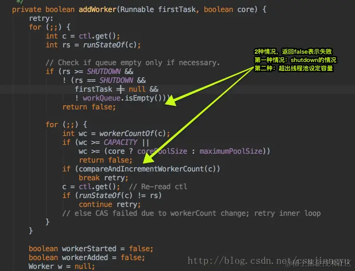Place cursor on 'int c = ctl.get();'
The width and height of the screenshot is (355, 271).
pos(83,36)
